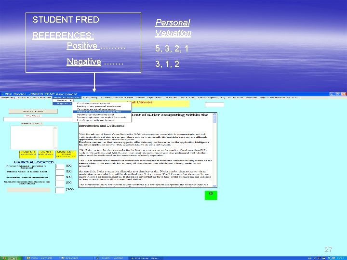Choose last Negative submenu comment entry
Viewport: 347px width, 260px height.
click(x=102, y=120)
